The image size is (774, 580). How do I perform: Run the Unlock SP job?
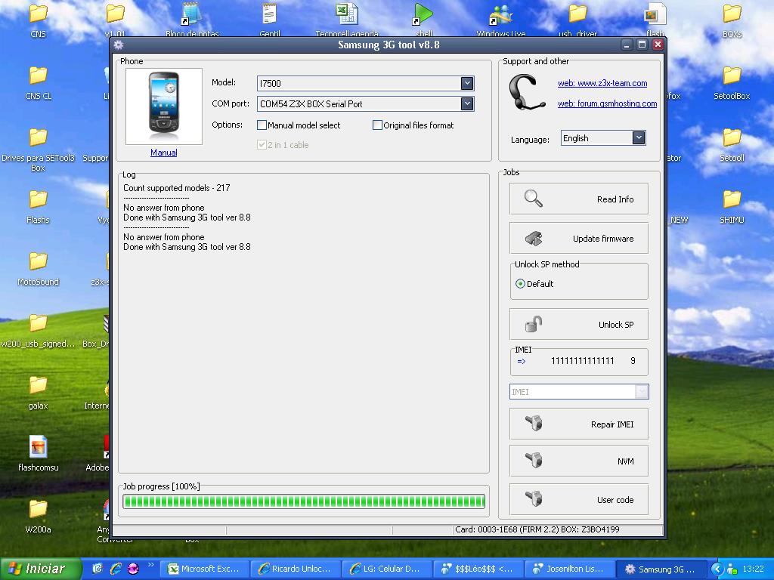click(578, 324)
